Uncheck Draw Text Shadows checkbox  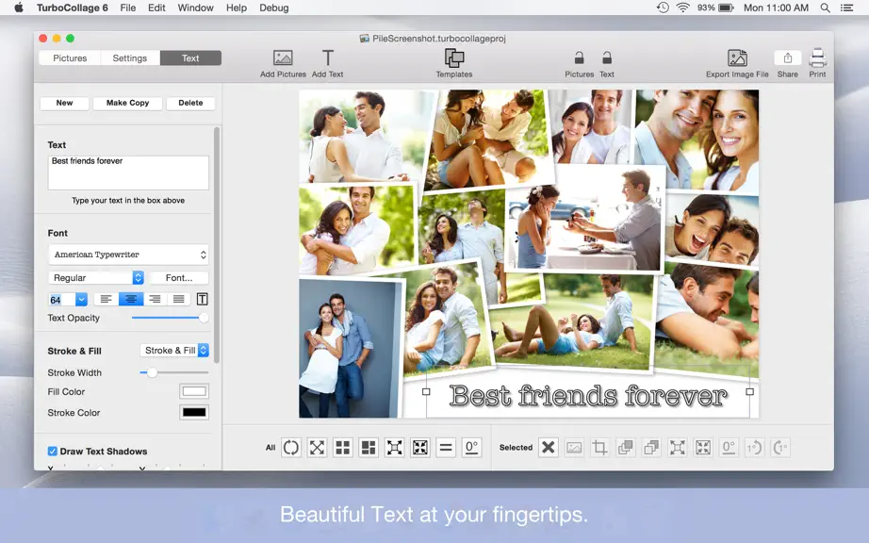(x=53, y=451)
